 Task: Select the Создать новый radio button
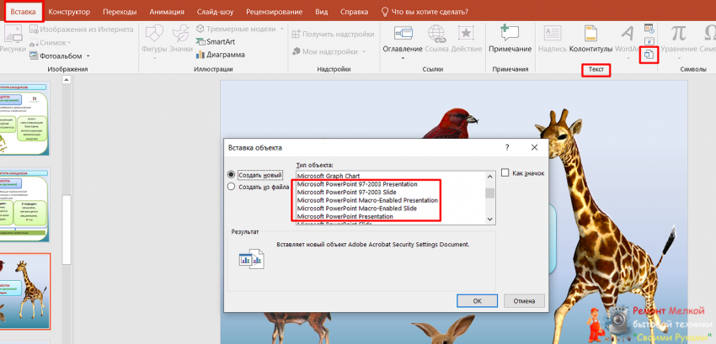pos(232,175)
